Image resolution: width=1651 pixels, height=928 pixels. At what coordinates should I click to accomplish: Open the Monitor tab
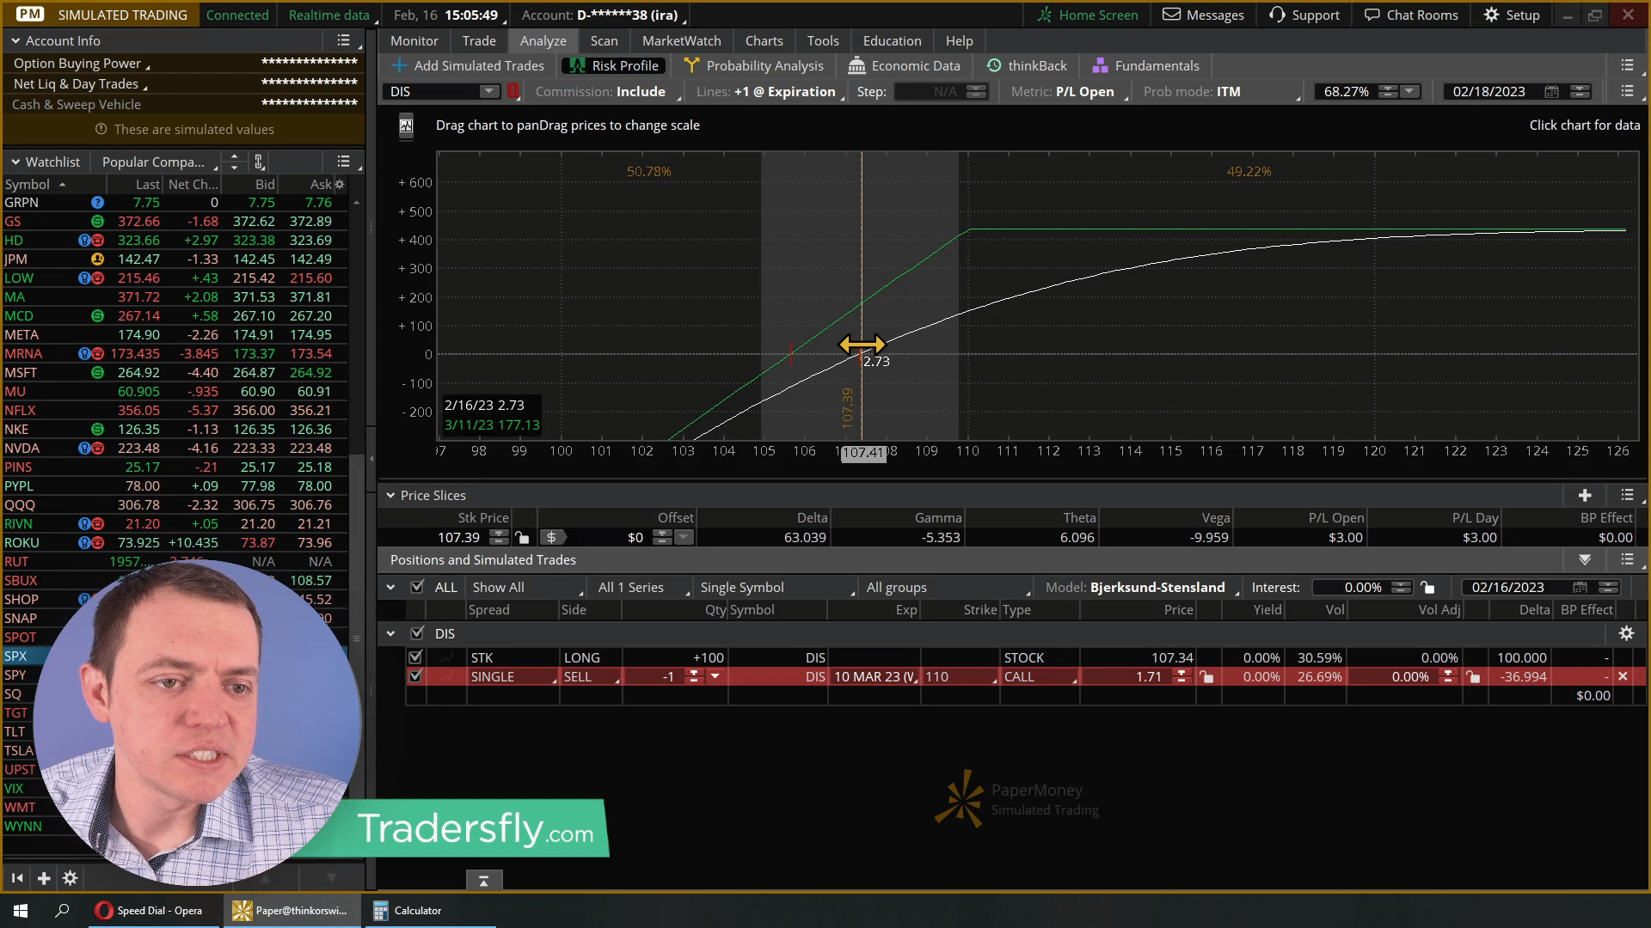(x=414, y=40)
